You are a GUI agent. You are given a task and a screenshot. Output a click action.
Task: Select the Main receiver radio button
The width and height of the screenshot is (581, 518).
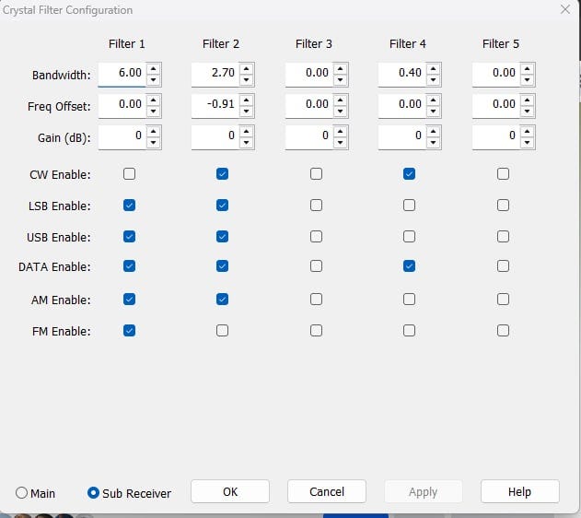21,493
